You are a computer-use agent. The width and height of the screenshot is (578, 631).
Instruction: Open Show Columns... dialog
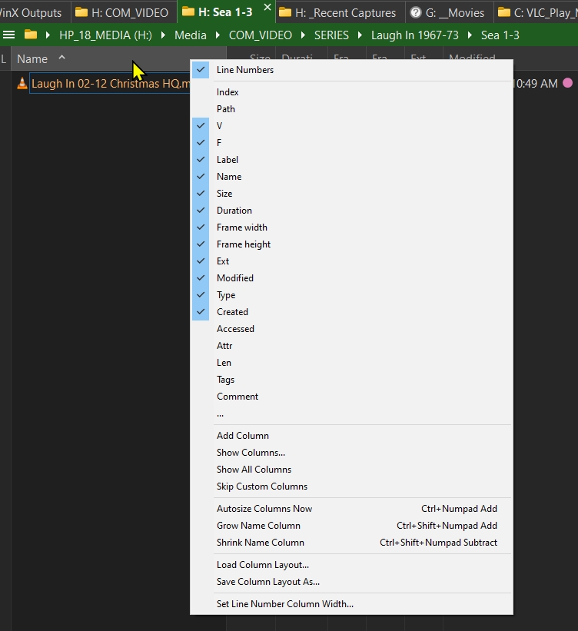point(352,453)
